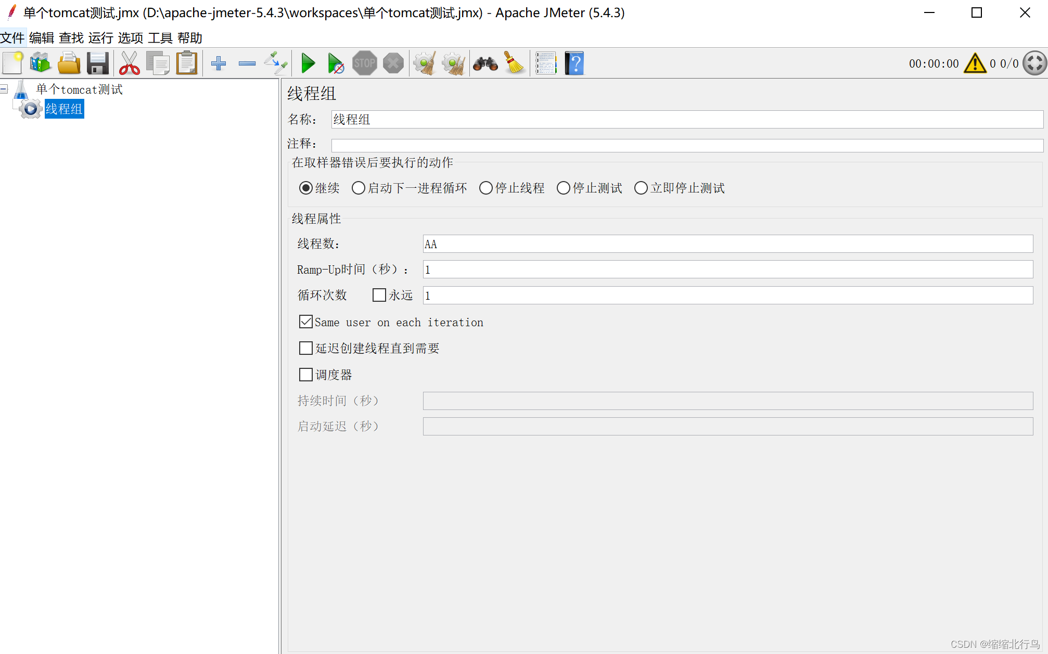1048x654 pixels.
Task: Click the Cut scissors icon
Action: pyautogui.click(x=130, y=63)
